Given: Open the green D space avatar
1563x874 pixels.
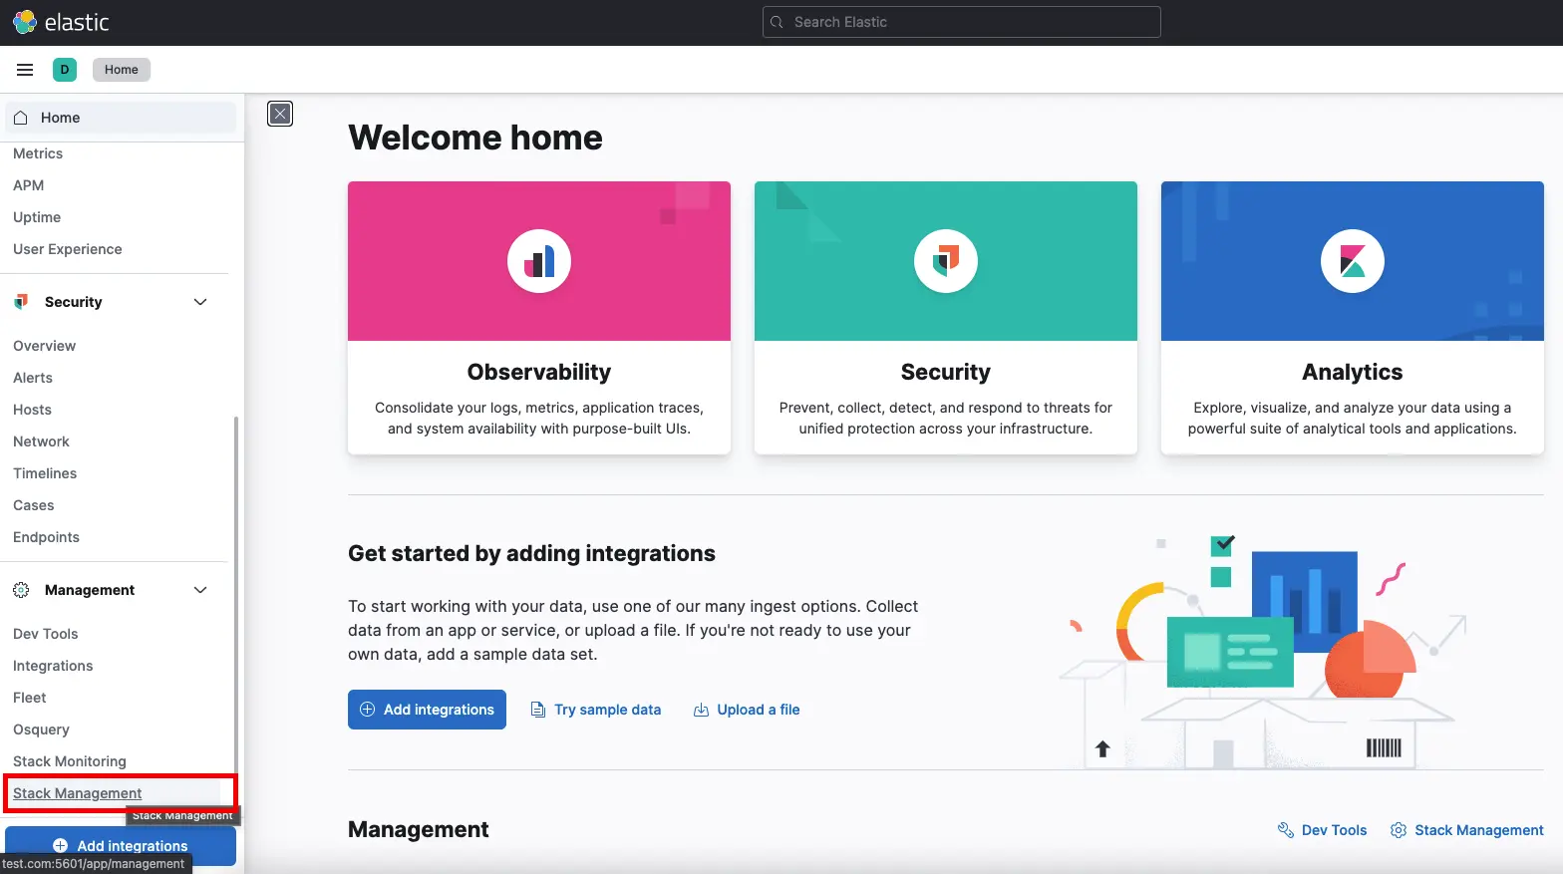Looking at the screenshot, I should pyautogui.click(x=65, y=70).
